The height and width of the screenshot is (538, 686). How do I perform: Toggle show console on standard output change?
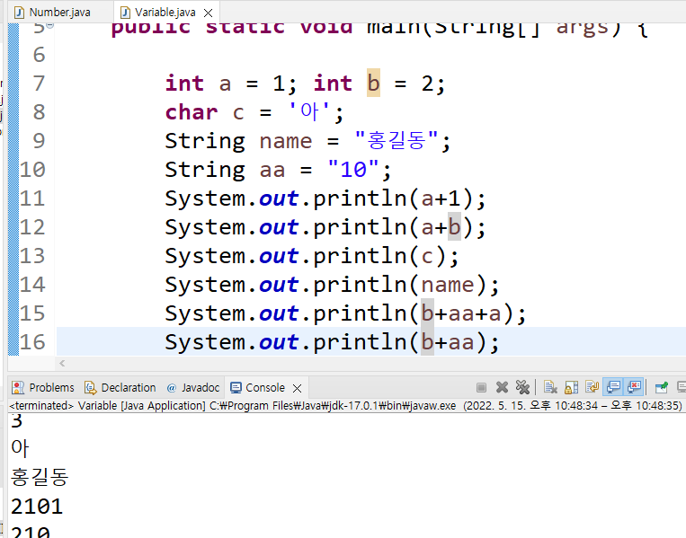click(x=613, y=387)
